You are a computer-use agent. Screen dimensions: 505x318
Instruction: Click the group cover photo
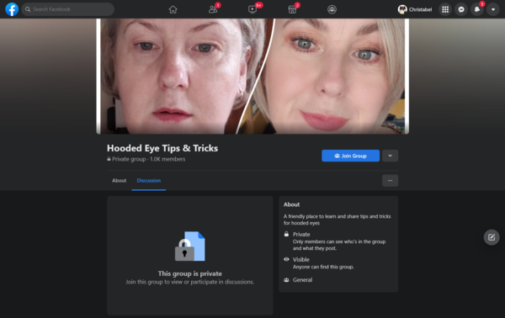(x=252, y=77)
